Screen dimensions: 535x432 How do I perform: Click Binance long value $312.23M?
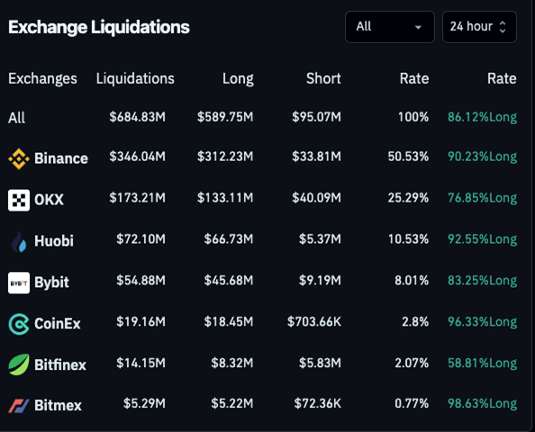point(225,157)
